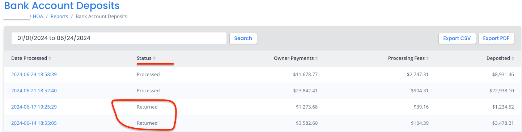Select the Returned status on June 14 row
The width and height of the screenshot is (522, 132).
click(147, 123)
